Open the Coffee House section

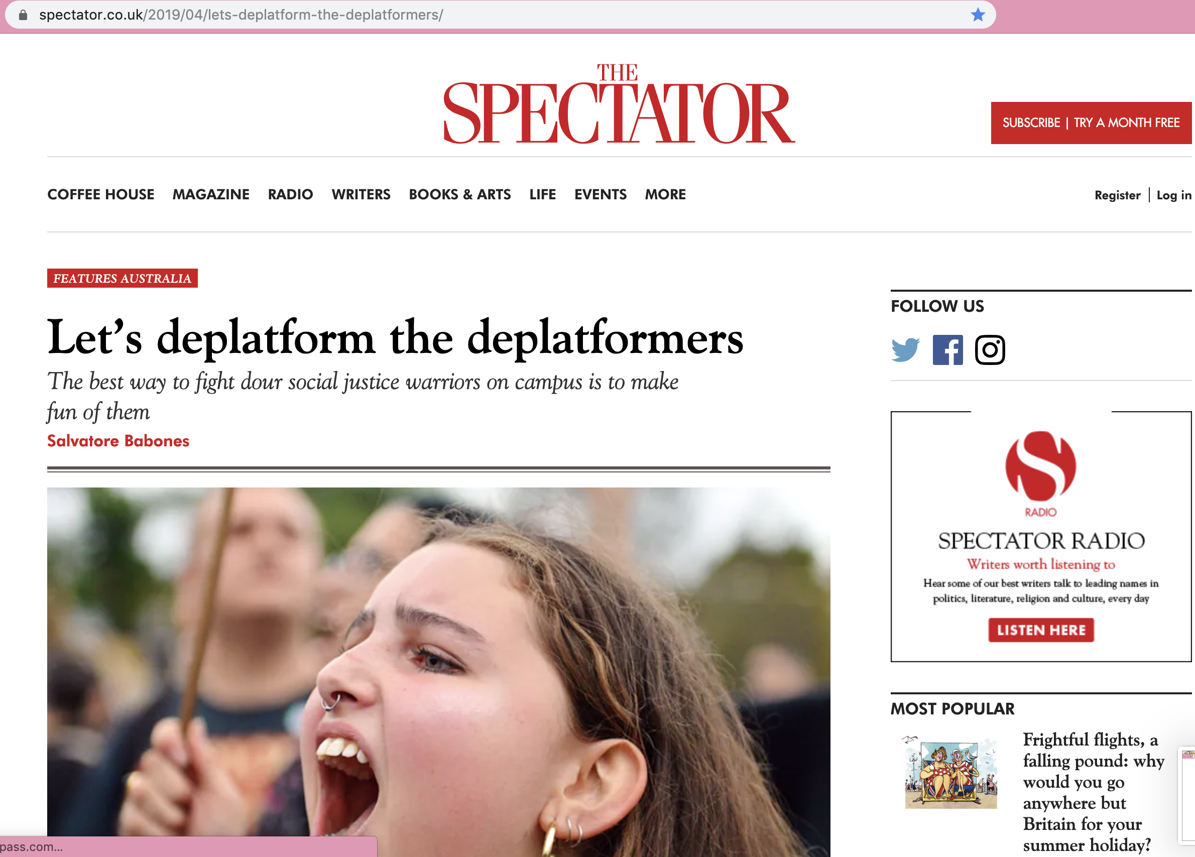(x=100, y=195)
